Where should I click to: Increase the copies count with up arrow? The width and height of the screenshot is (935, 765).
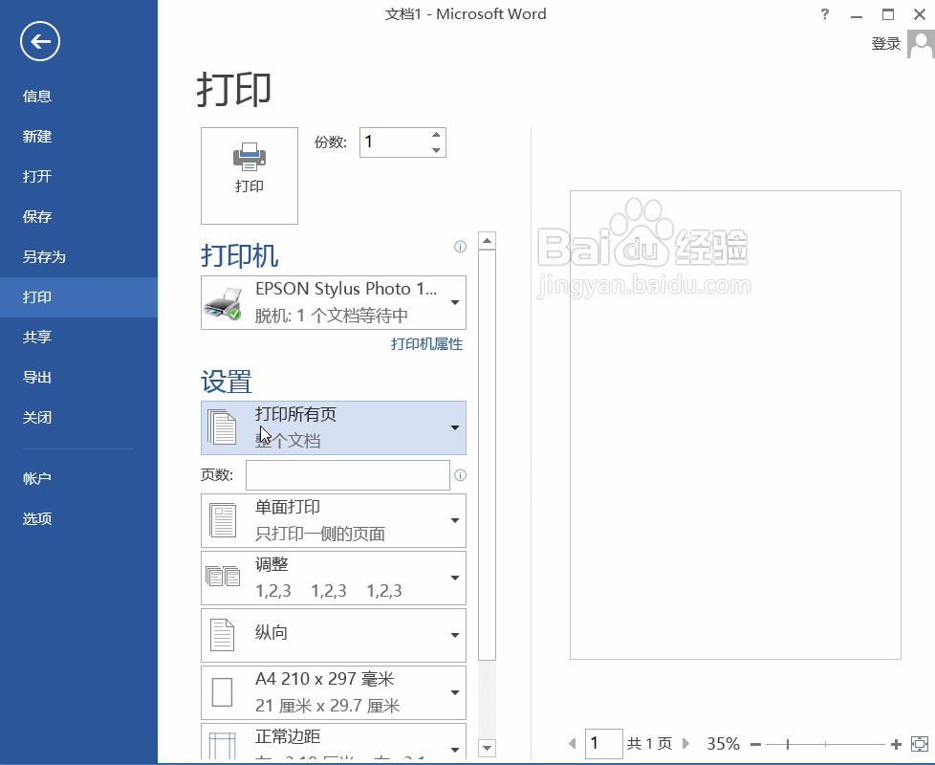[x=437, y=135]
